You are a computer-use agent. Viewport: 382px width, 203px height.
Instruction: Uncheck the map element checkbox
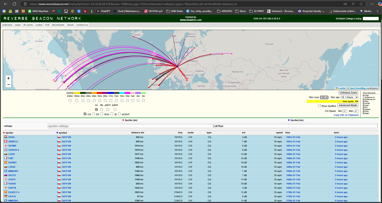363,95
